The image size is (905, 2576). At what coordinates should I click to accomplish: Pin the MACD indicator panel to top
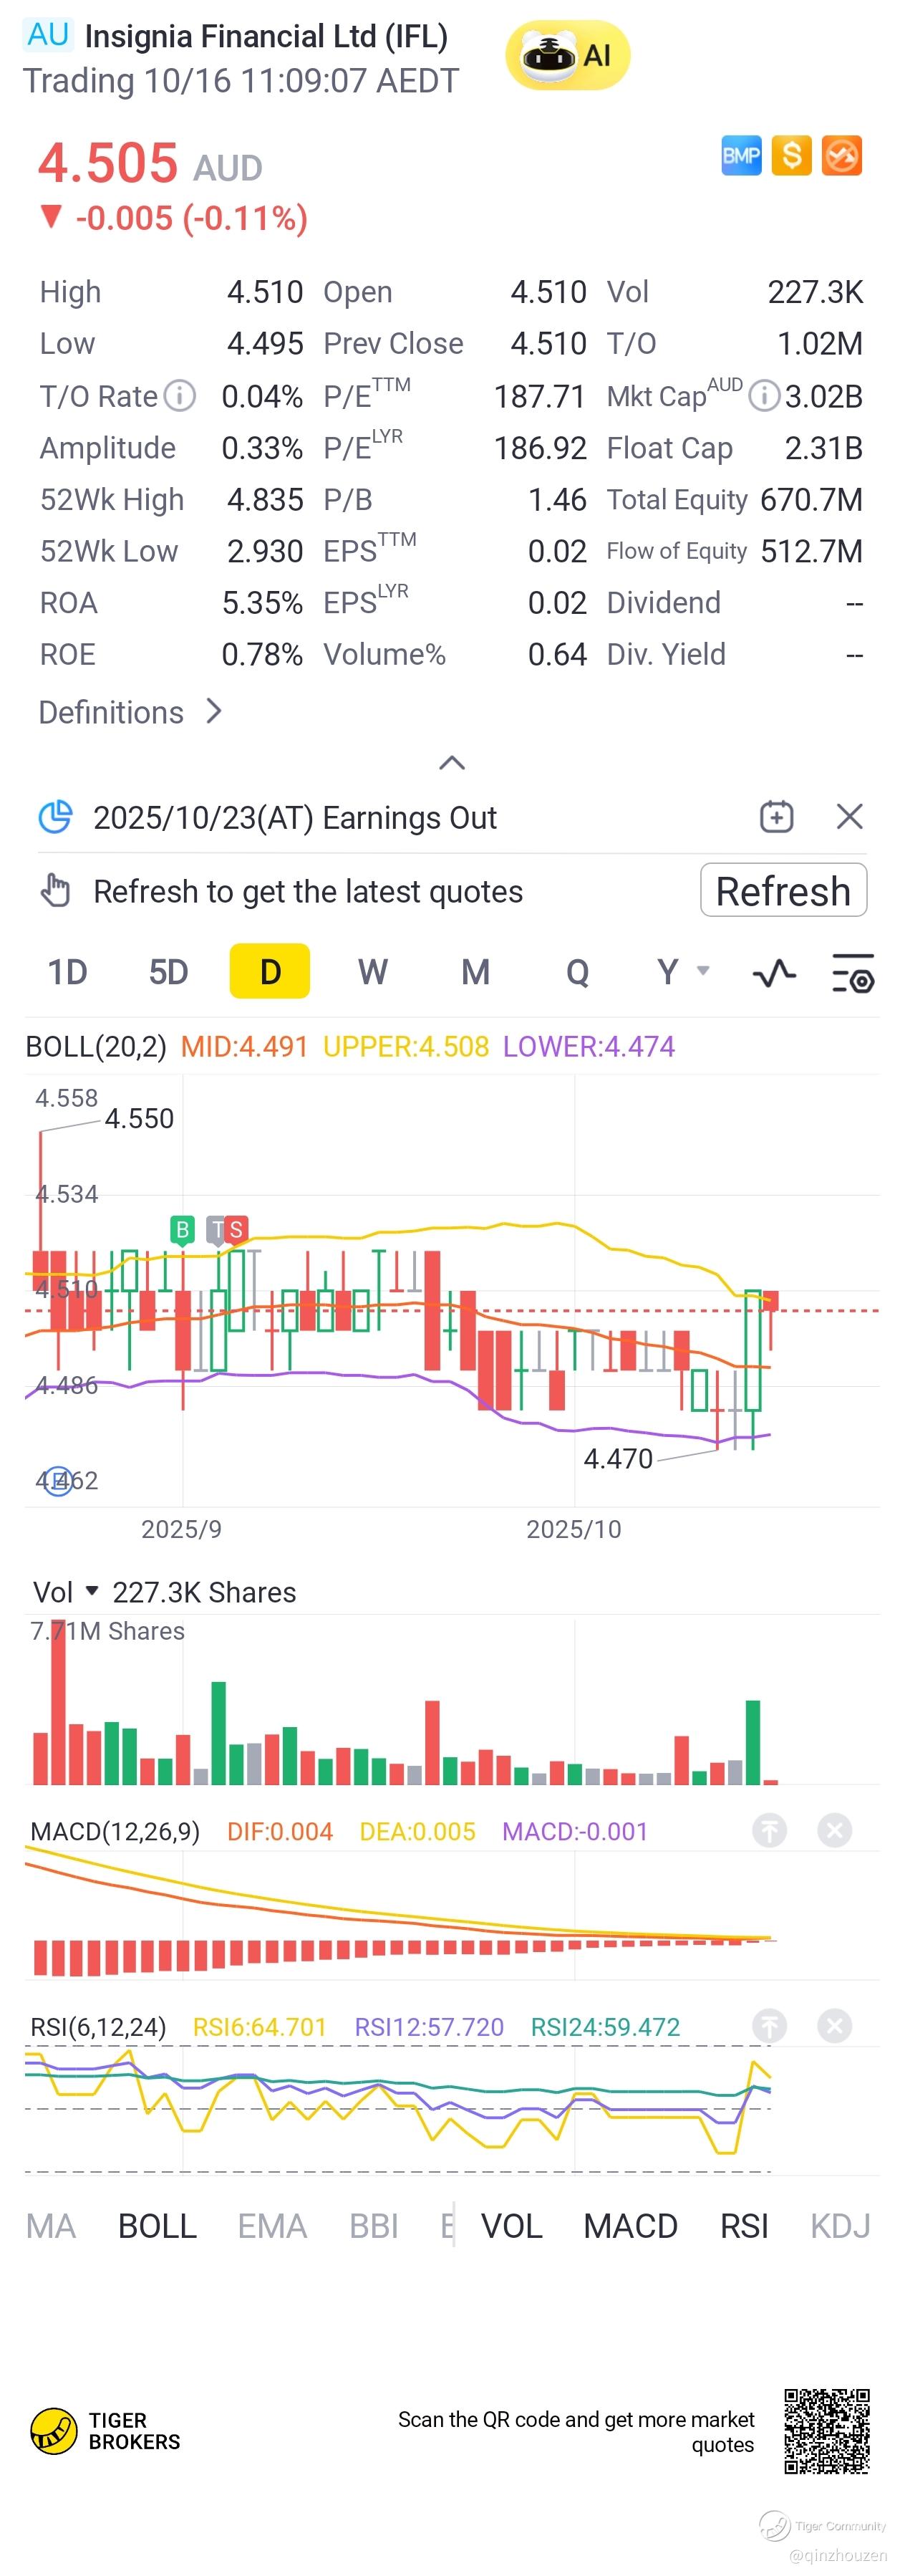(769, 1831)
